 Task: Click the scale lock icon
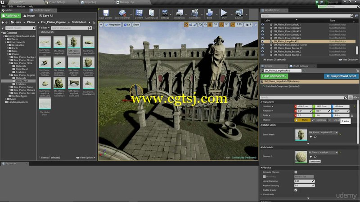tap(351, 115)
